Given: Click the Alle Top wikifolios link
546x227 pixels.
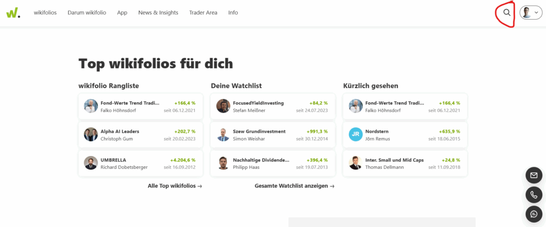Looking at the screenshot, I should [175, 186].
